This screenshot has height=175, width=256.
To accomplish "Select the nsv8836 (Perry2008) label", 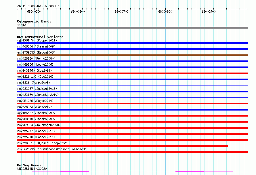I will point(34,83).
